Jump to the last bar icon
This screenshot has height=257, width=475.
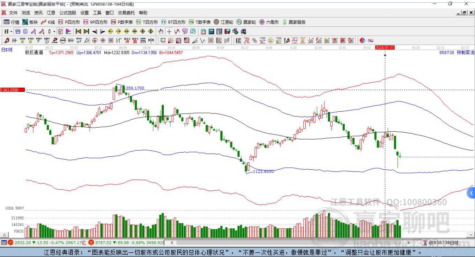click(86, 32)
